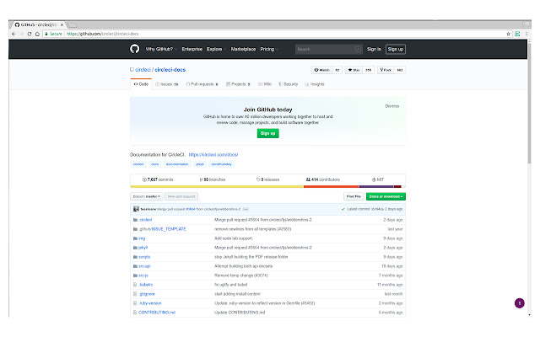Open the Marketplace nav item

pyautogui.click(x=243, y=49)
